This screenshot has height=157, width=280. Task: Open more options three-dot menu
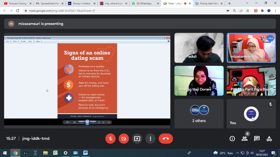(150, 139)
